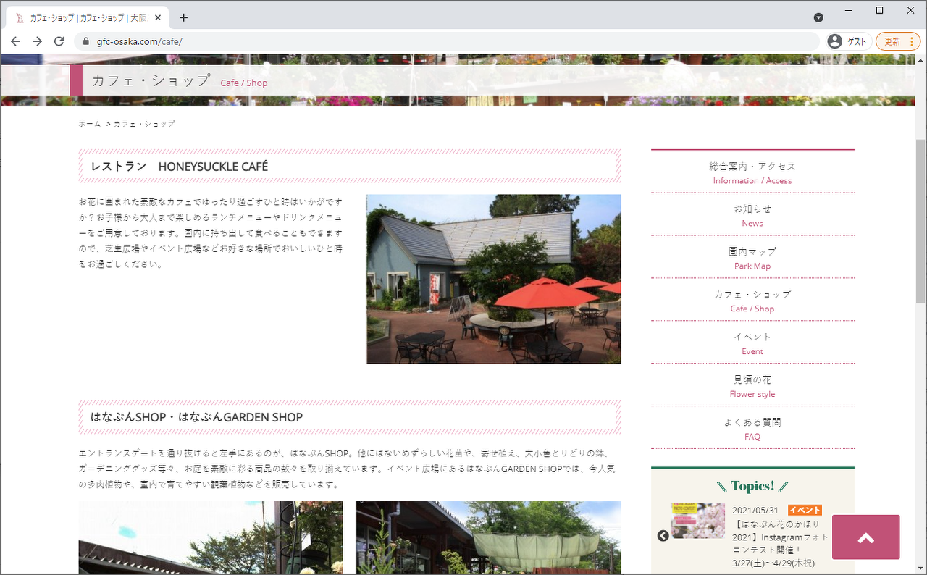
Task: Open the guest profile avatar button
Action: pos(847,41)
